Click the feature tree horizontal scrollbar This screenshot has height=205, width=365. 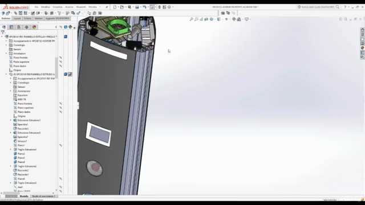pos(11,193)
